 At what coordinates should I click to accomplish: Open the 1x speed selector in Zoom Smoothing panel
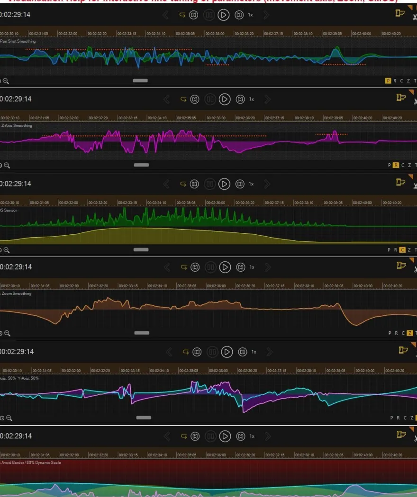point(252,267)
